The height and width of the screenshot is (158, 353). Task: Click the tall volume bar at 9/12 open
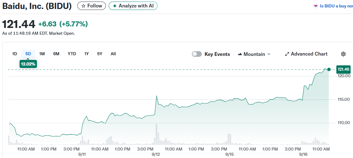coord(156,134)
